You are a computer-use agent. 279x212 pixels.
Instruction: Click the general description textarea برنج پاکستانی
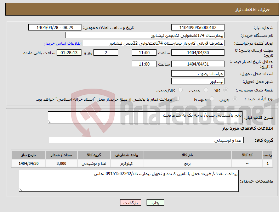[x=145, y=117]
